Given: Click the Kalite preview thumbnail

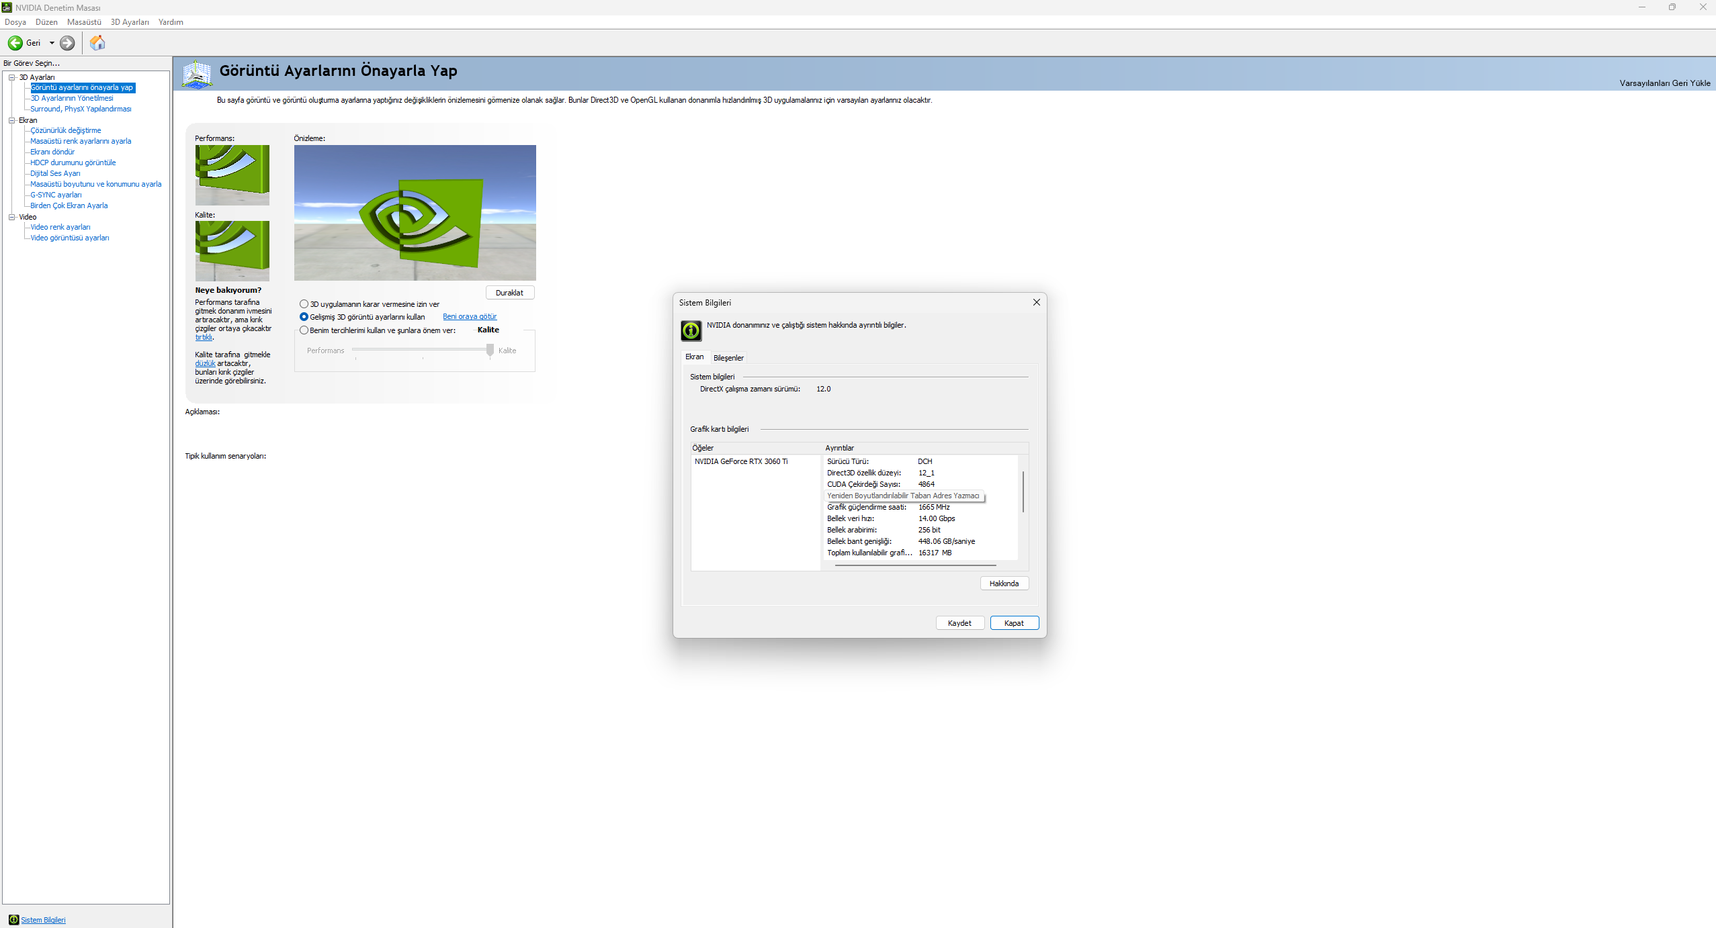Looking at the screenshot, I should tap(232, 251).
